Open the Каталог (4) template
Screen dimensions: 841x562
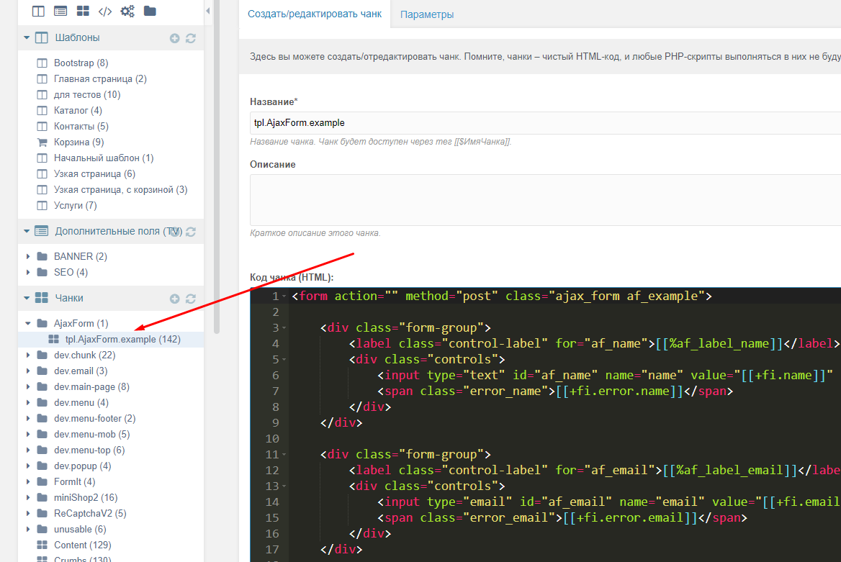pyautogui.click(x=78, y=111)
